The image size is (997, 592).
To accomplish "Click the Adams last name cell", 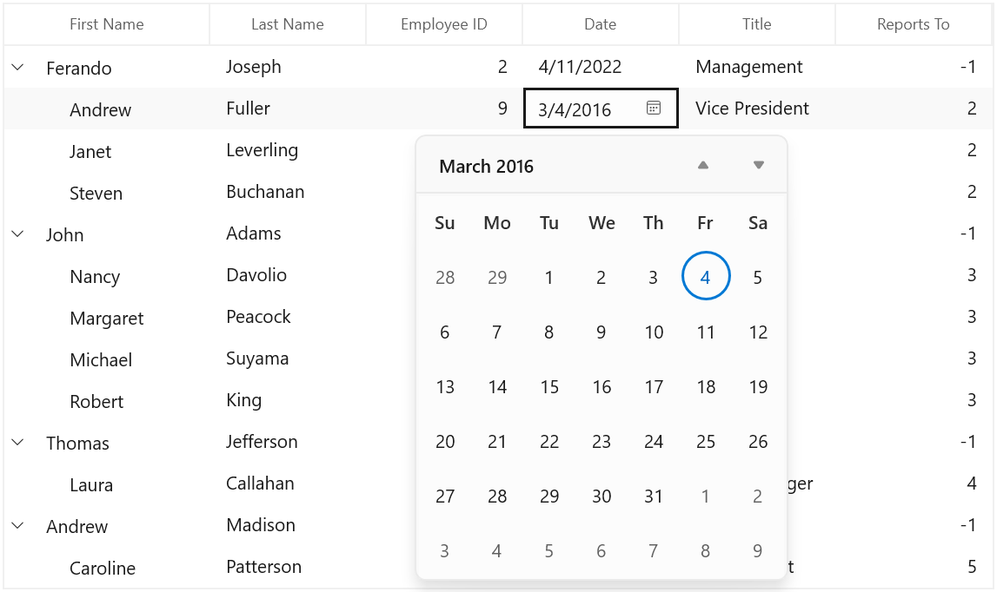I will pyautogui.click(x=288, y=234).
